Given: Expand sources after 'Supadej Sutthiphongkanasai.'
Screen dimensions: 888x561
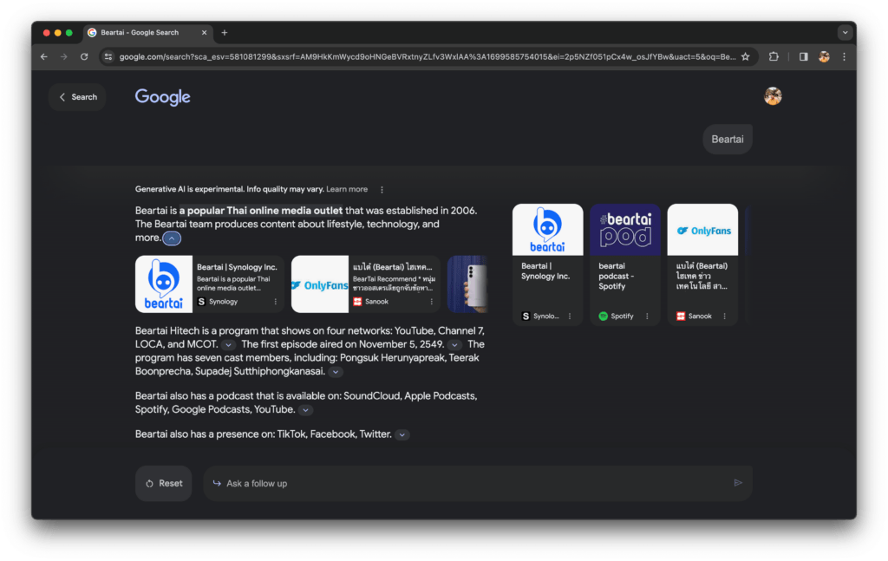Looking at the screenshot, I should (336, 372).
